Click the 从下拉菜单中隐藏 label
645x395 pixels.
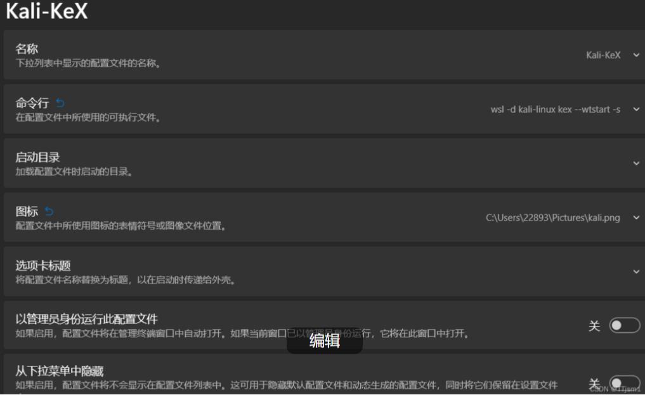60,371
